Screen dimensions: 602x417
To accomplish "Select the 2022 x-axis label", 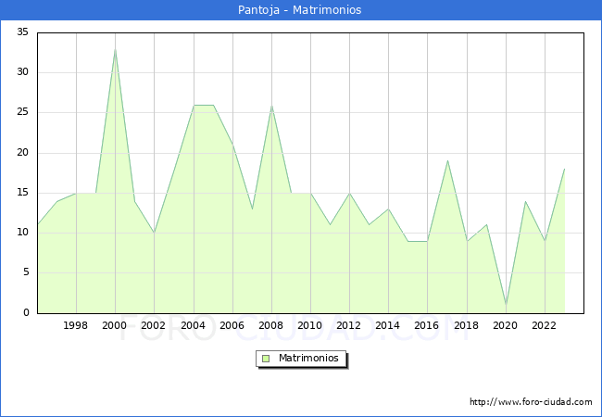I will [544, 325].
